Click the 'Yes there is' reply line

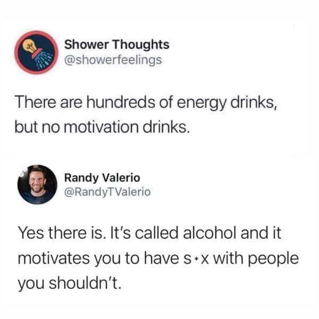point(149,233)
